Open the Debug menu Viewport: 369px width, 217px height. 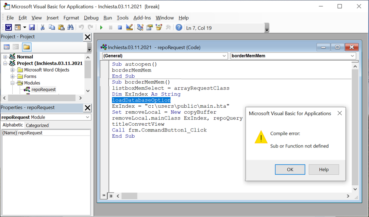point(91,18)
